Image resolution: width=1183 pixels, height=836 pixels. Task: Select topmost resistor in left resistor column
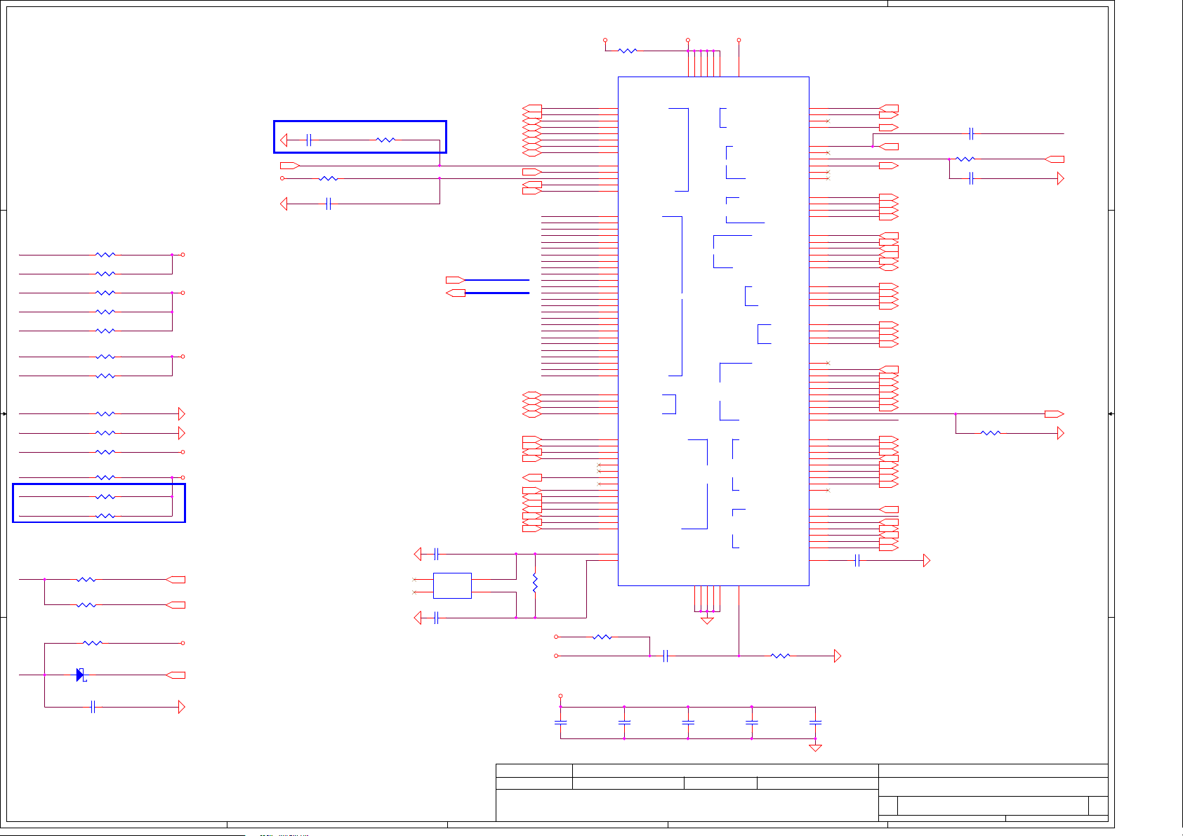click(x=105, y=255)
